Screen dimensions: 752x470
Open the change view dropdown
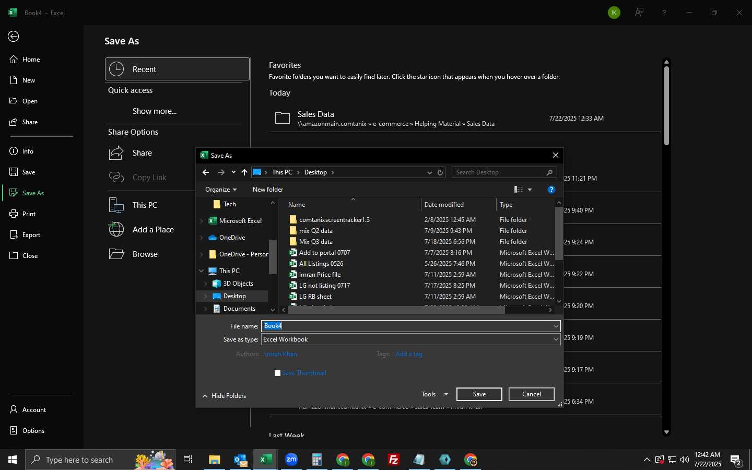click(x=530, y=190)
